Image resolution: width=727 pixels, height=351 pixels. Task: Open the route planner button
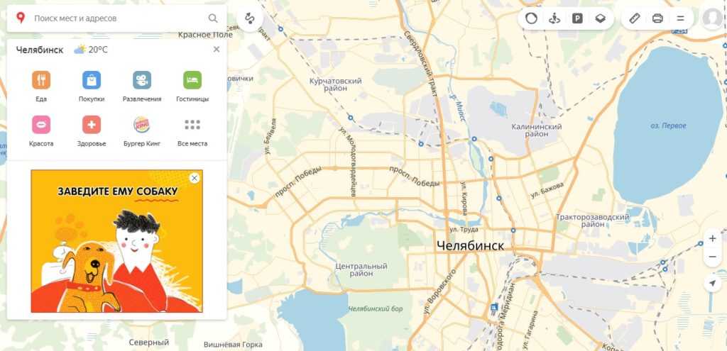tap(250, 18)
